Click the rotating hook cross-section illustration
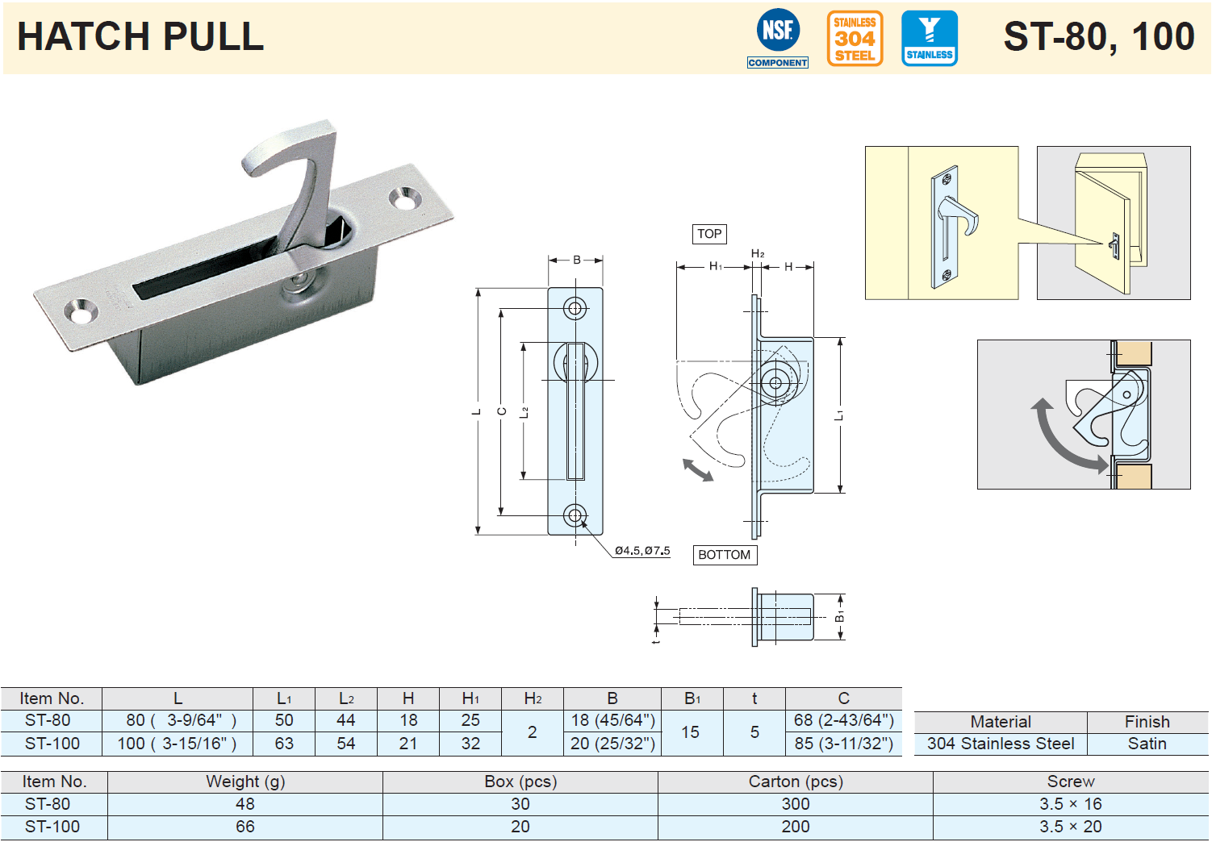The height and width of the screenshot is (842, 1212). click(1084, 415)
